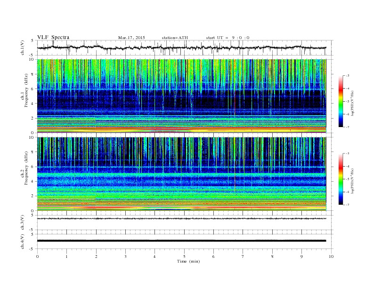Click the time axis tick label "1"

point(66,256)
